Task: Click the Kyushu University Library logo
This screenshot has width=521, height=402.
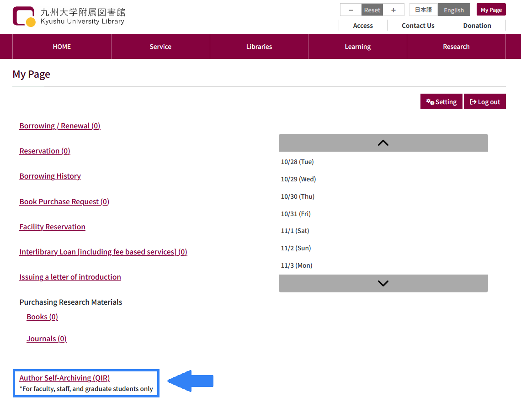Action: pyautogui.click(x=69, y=16)
